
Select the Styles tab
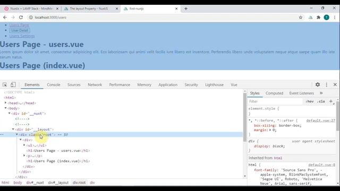[254, 93]
